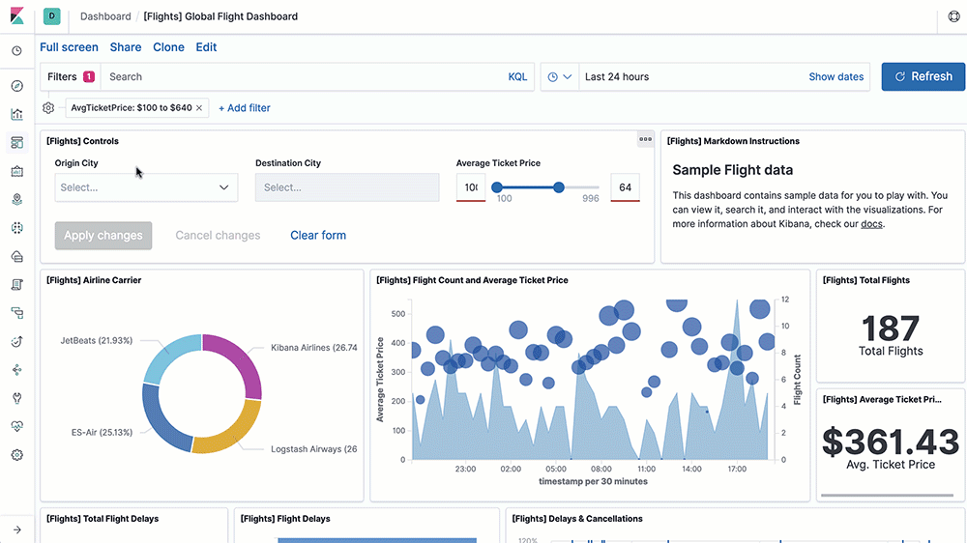
Task: Expand the Origin City dropdown
Action: click(x=146, y=187)
